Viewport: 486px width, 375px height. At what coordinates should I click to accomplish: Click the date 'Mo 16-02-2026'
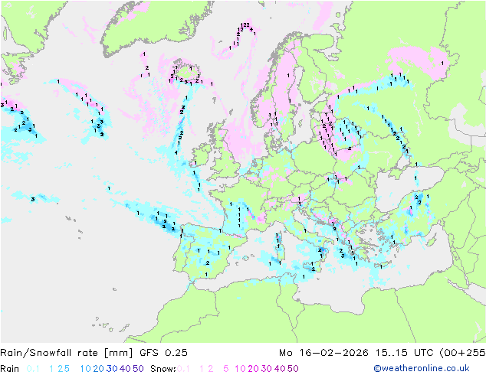pos(323,353)
